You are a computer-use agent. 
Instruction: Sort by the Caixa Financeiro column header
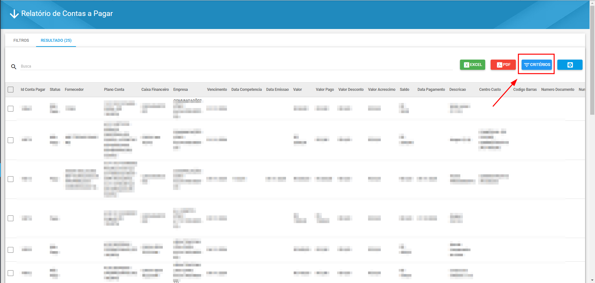(x=155, y=90)
